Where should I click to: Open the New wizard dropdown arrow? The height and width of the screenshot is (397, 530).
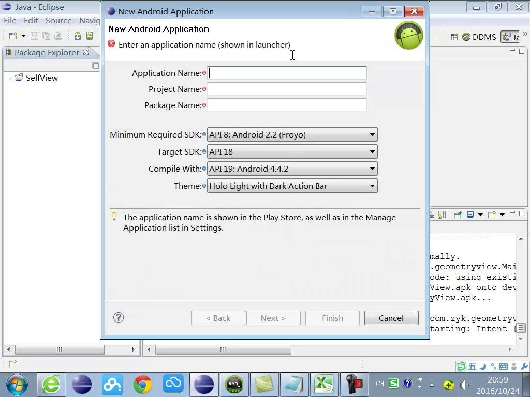(24, 36)
